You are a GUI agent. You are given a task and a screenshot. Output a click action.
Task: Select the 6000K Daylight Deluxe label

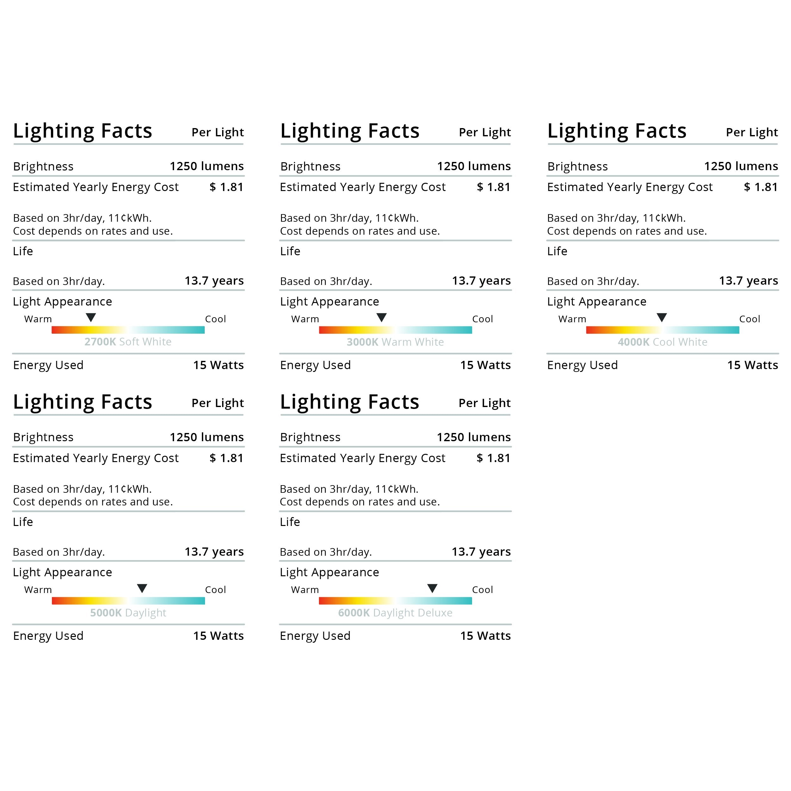395,613
